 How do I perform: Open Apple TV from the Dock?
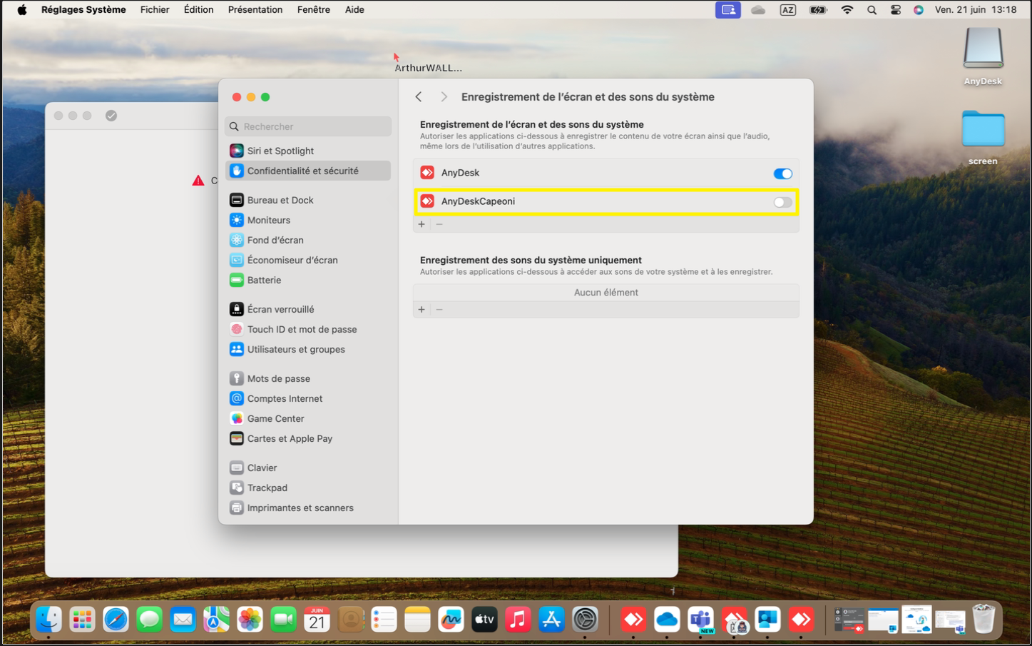[484, 619]
